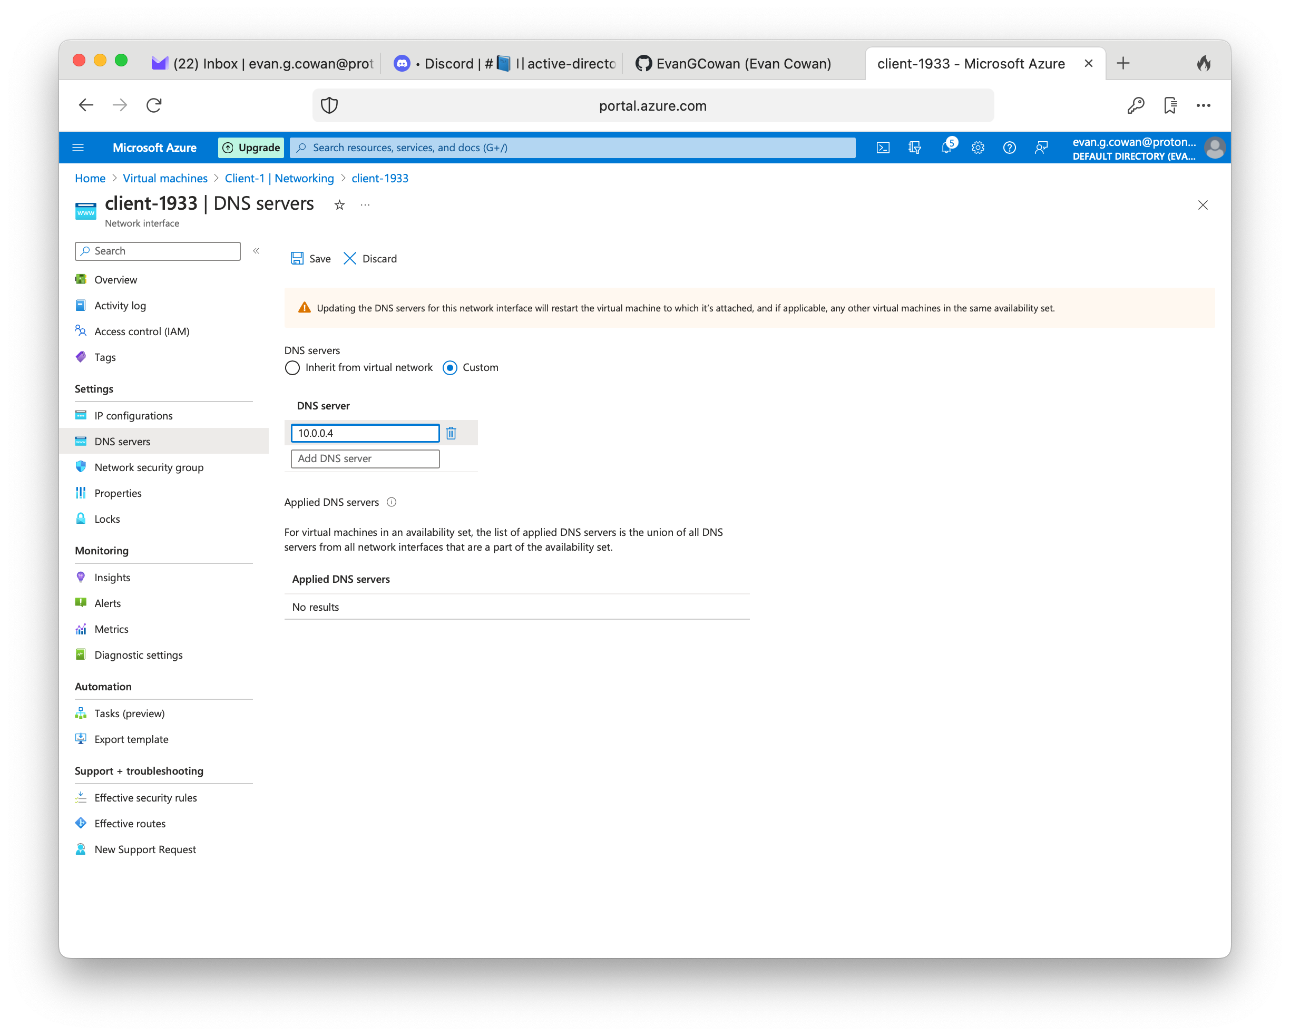Open the feedback panel
The width and height of the screenshot is (1290, 1036).
pyautogui.click(x=1041, y=147)
